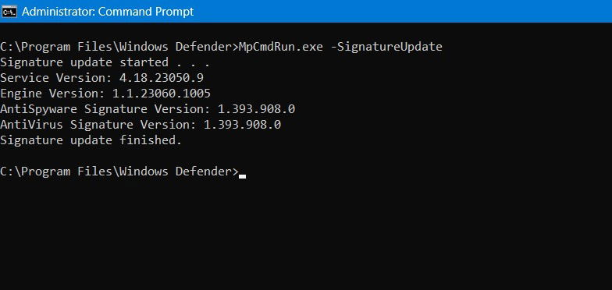Click blank title bar area right of title
612x290 pixels.
[402, 12]
